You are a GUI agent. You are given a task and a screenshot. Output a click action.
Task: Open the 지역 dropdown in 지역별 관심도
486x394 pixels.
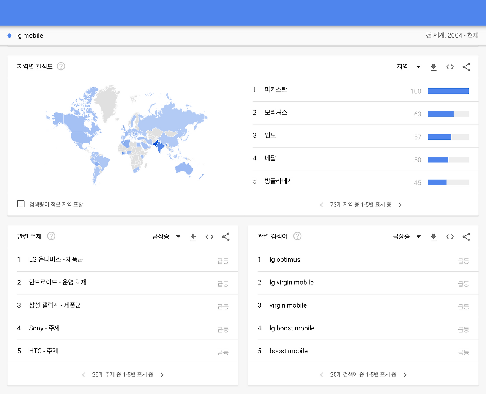(409, 67)
